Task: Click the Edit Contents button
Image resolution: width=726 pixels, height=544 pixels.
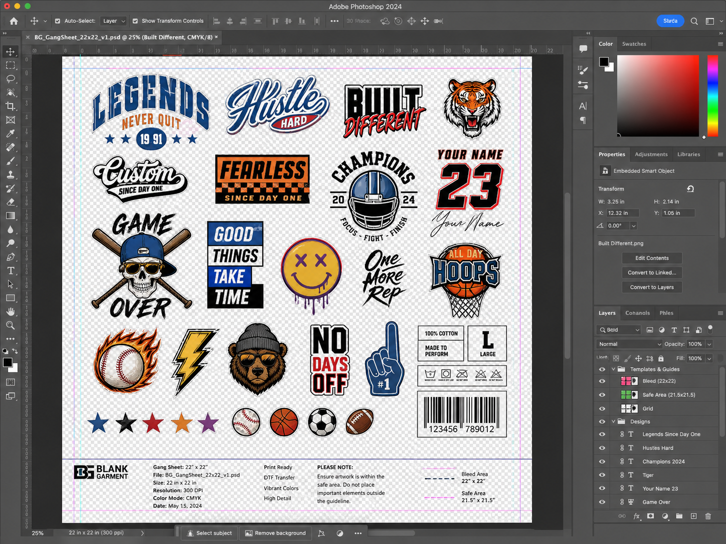Action: pos(652,258)
